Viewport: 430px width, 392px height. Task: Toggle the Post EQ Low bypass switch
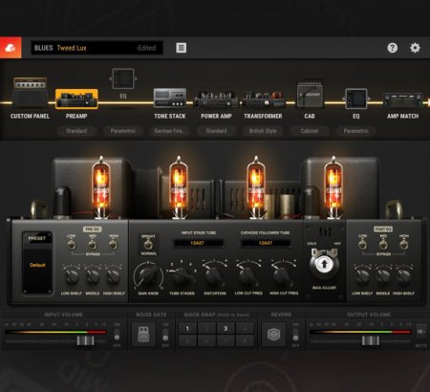coord(362,245)
